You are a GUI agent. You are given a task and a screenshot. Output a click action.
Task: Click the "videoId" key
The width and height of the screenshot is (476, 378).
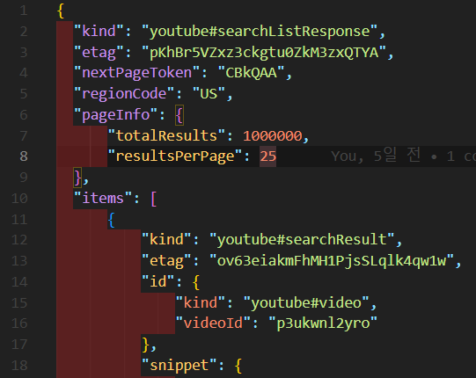coord(213,323)
